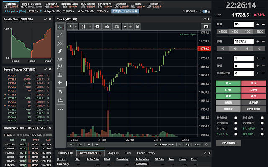
Task: Select the trend line drawing tool
Action: 60,35
